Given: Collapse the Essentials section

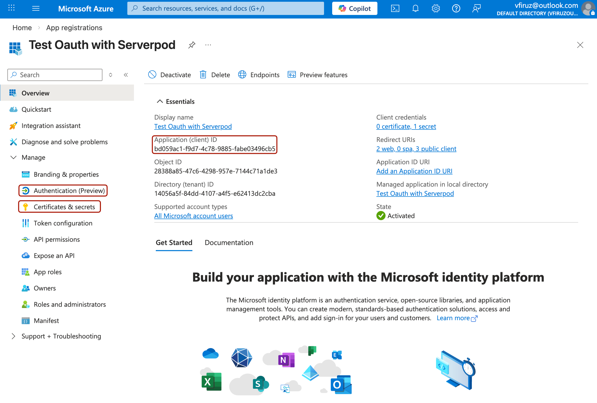Looking at the screenshot, I should pyautogui.click(x=160, y=102).
